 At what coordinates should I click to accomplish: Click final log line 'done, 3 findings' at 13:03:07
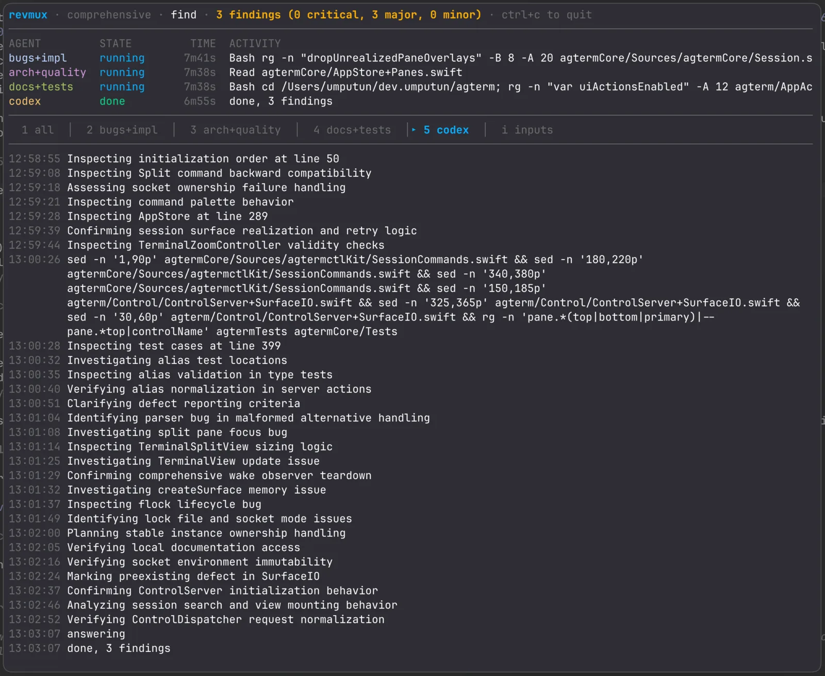click(119, 649)
